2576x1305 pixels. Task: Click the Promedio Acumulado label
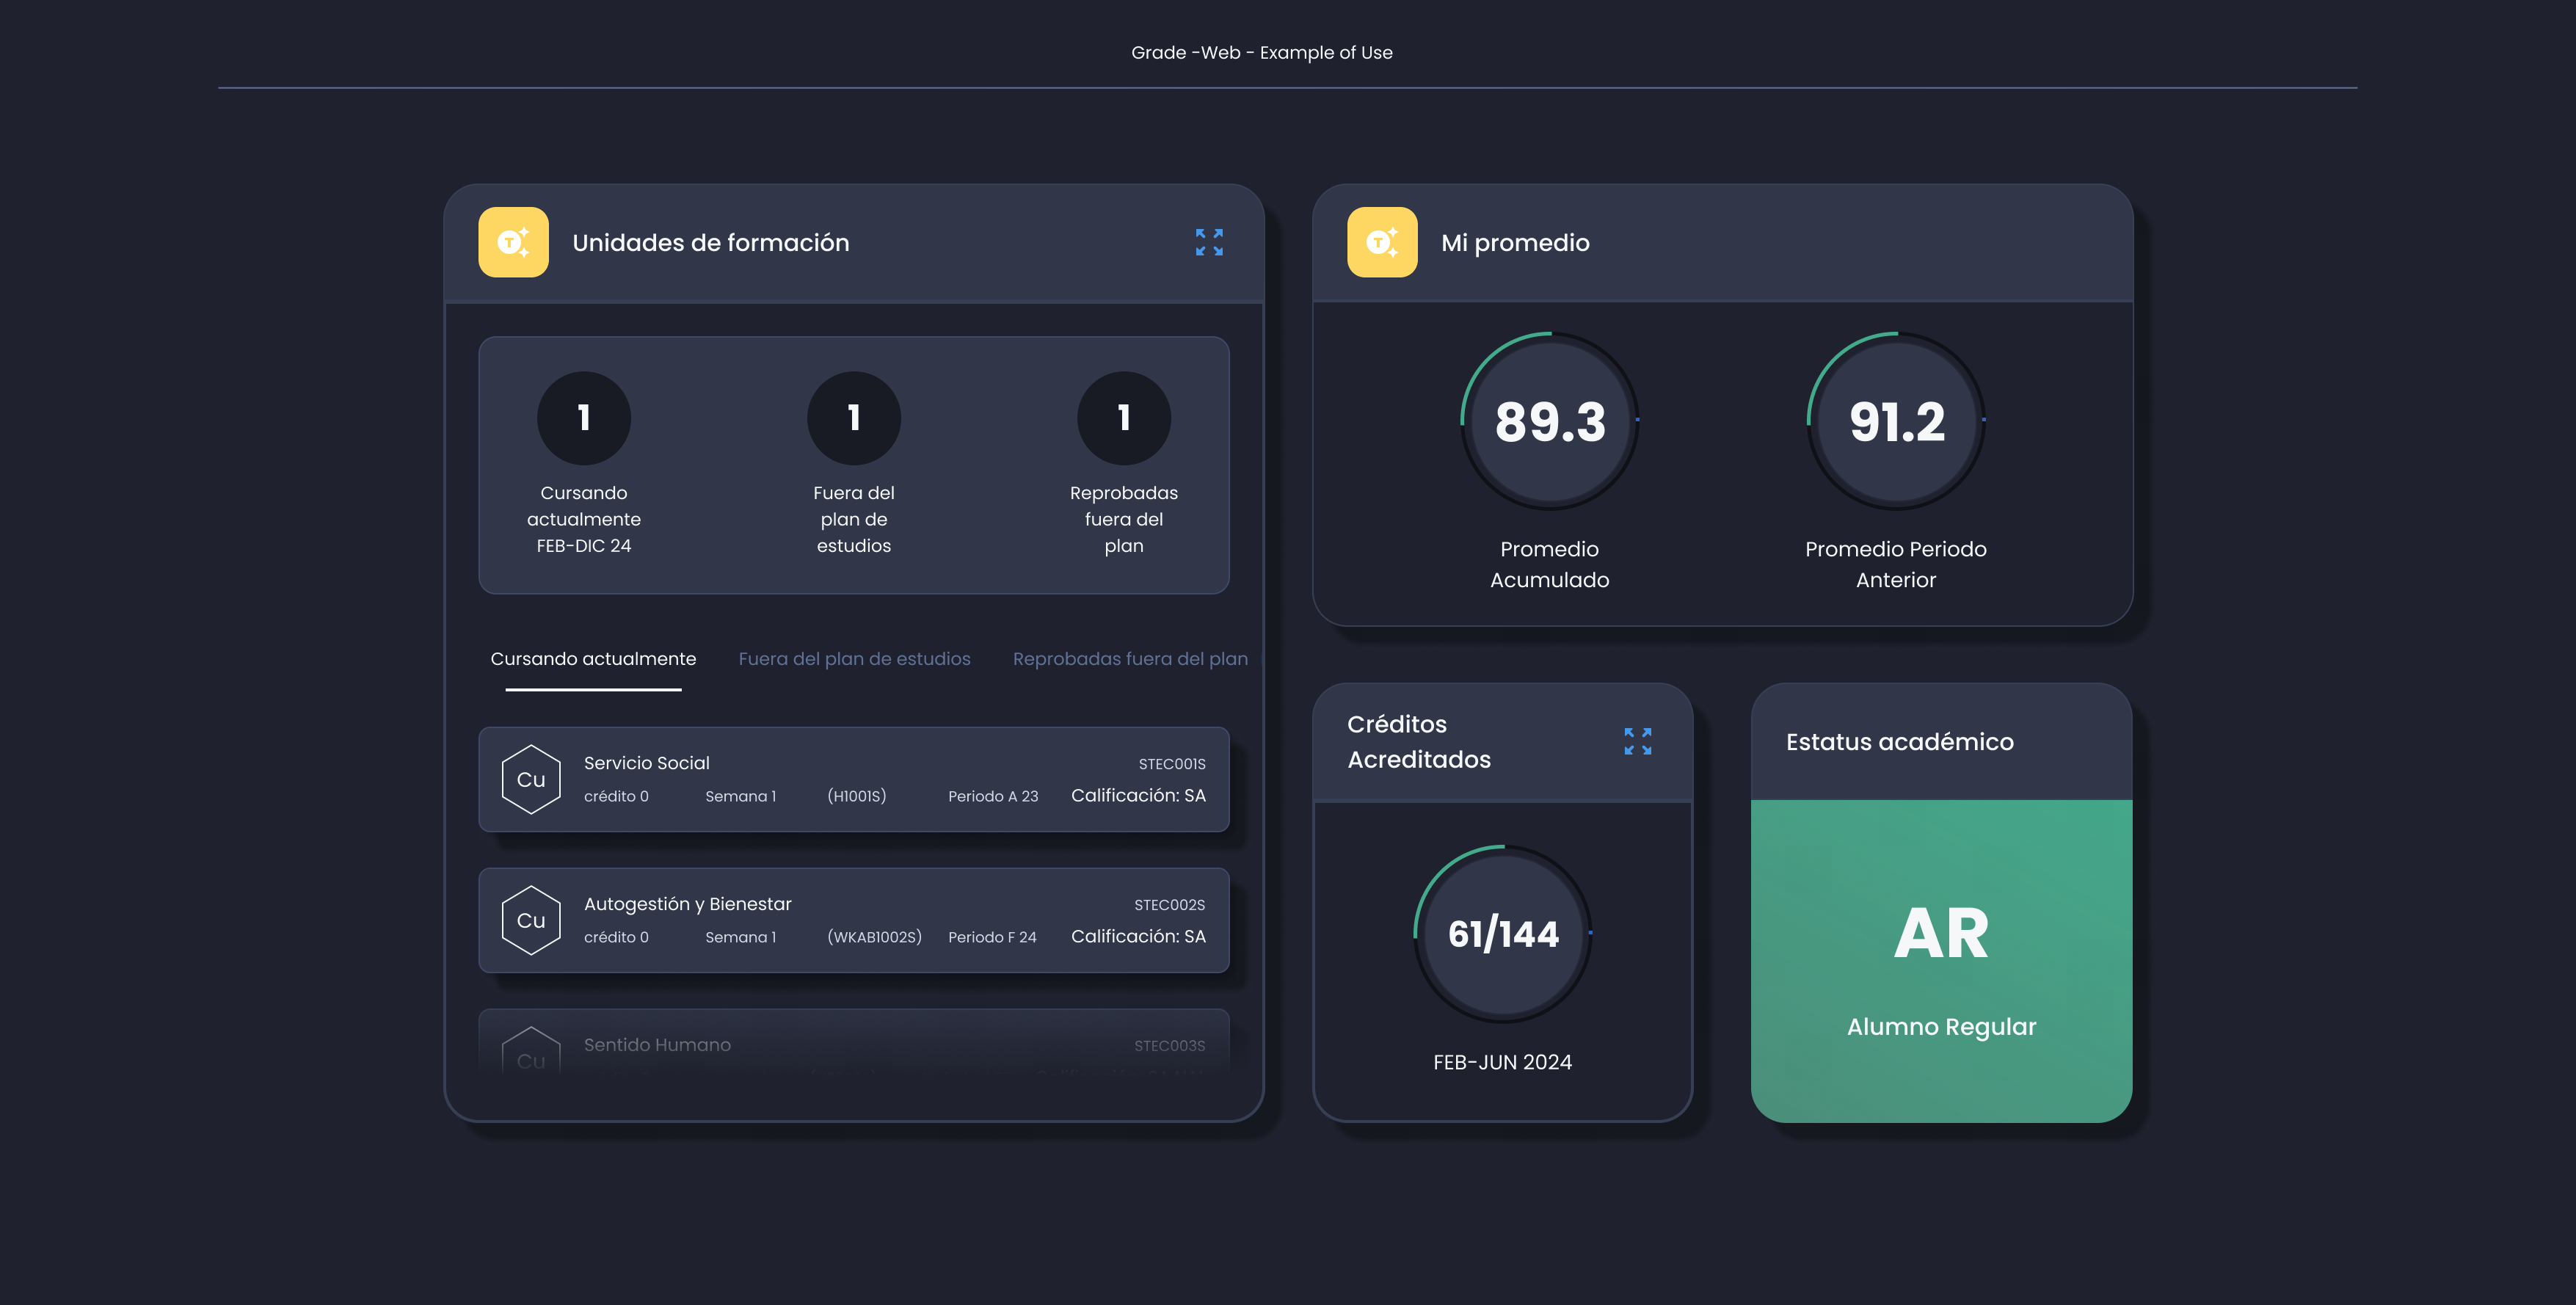1549,565
